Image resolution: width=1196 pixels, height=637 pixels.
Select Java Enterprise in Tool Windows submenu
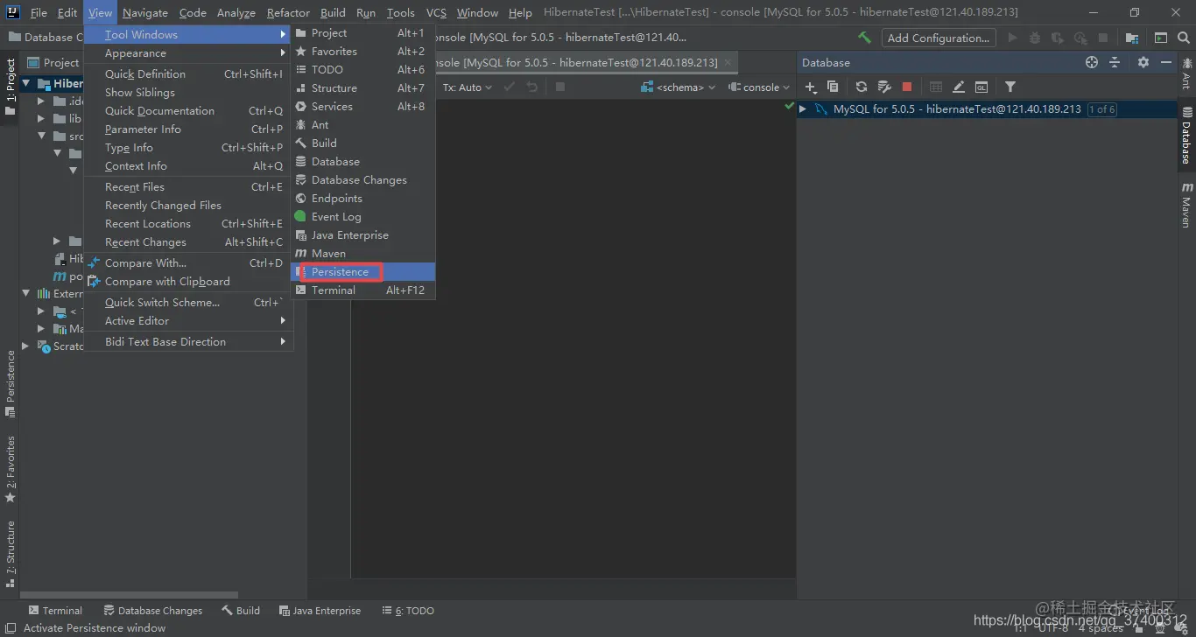point(362,234)
